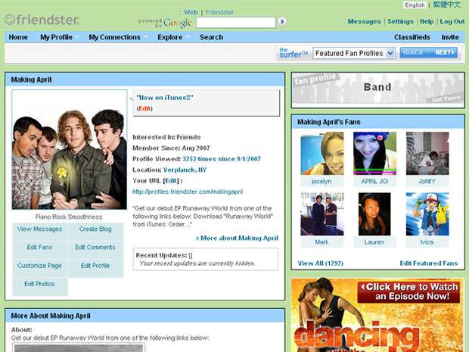
Task: Go to the Home tab
Action: pos(18,37)
